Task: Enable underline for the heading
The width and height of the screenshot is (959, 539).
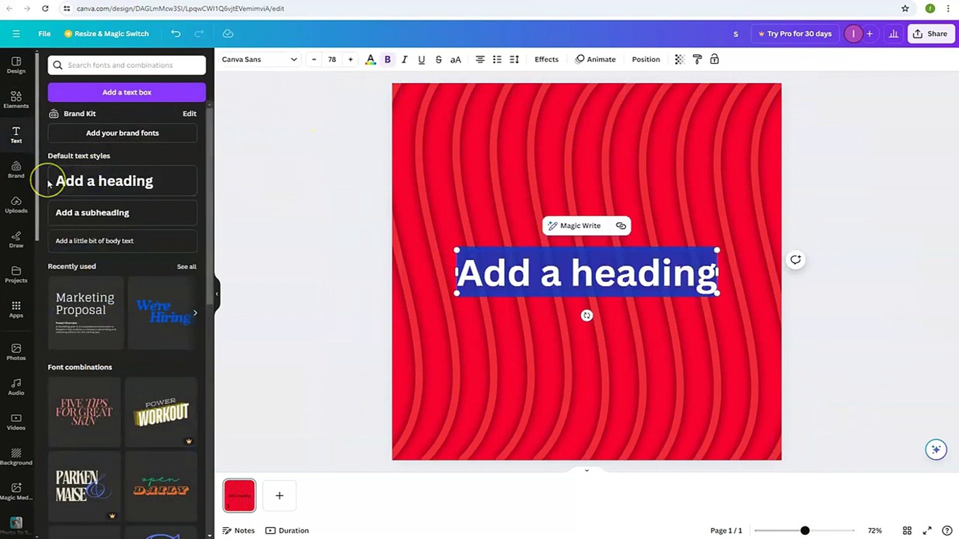Action: coord(421,59)
